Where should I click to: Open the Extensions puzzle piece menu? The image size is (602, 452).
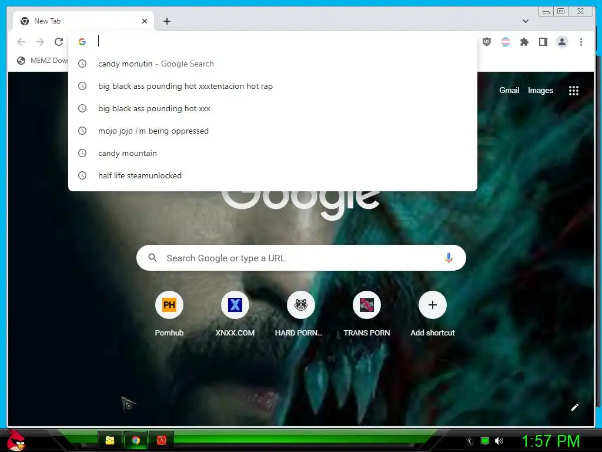[x=524, y=42]
